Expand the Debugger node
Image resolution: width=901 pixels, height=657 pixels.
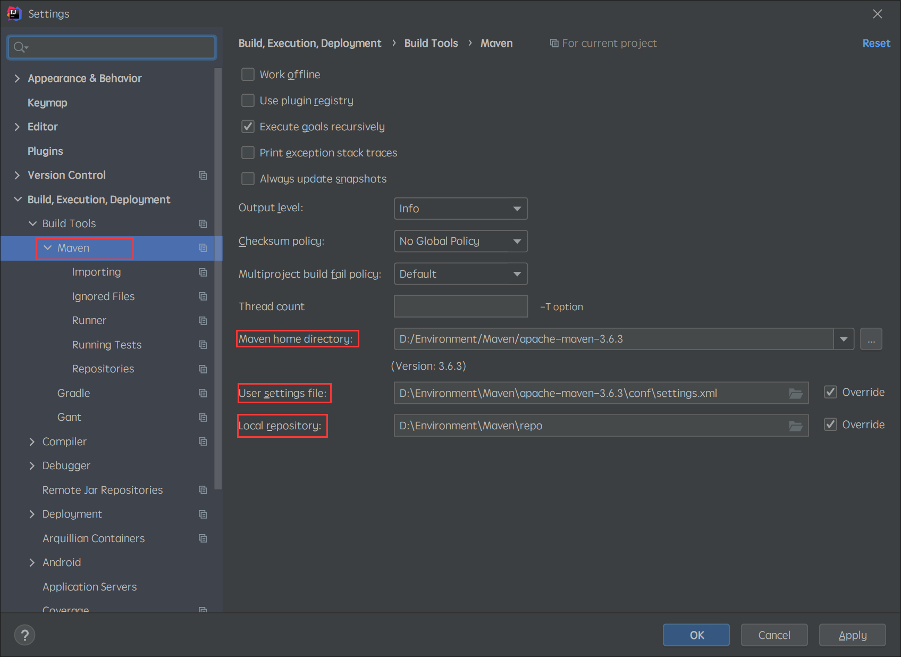[32, 465]
